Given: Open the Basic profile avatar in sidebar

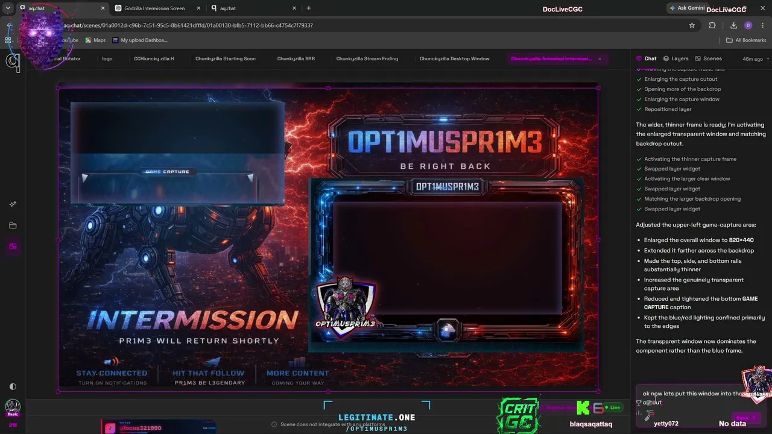Looking at the screenshot, I should click(13, 406).
